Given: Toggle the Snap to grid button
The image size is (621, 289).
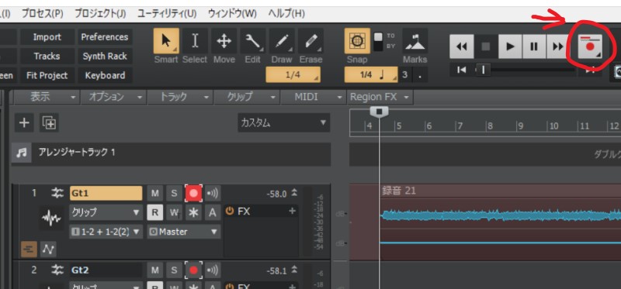Looking at the screenshot, I should (x=357, y=41).
